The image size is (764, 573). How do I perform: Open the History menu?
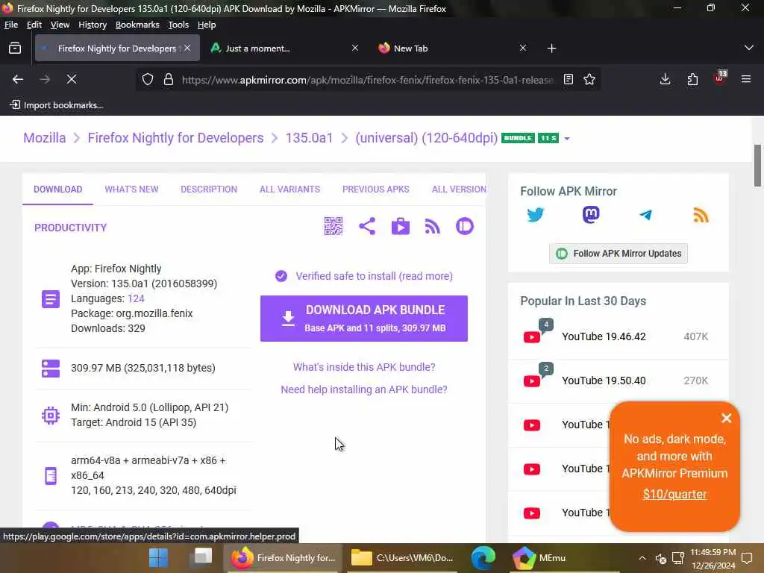92,25
